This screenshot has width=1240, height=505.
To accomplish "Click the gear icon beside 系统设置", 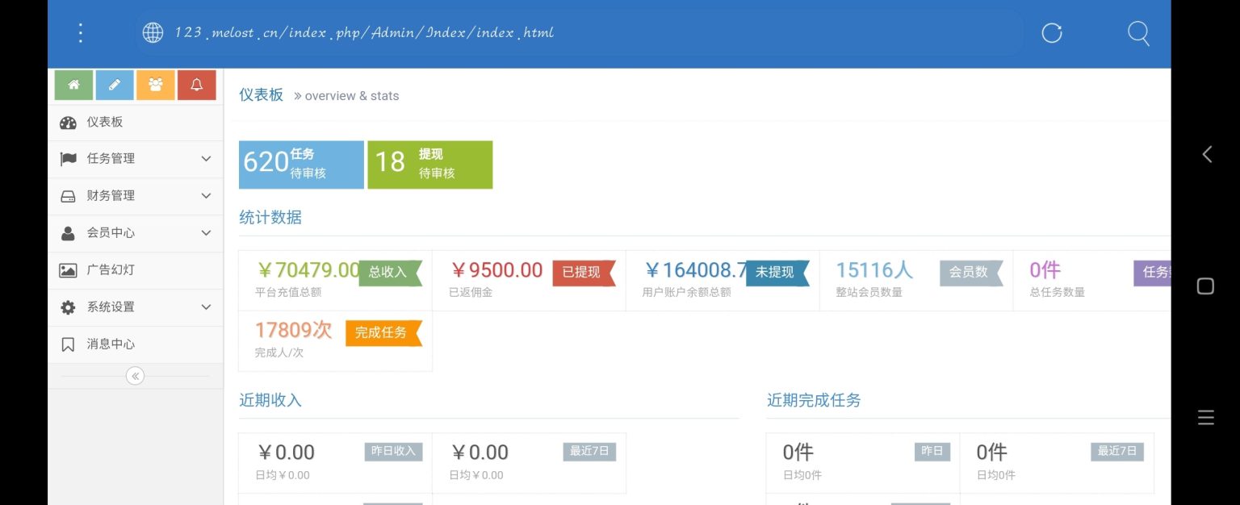I will click(x=69, y=307).
